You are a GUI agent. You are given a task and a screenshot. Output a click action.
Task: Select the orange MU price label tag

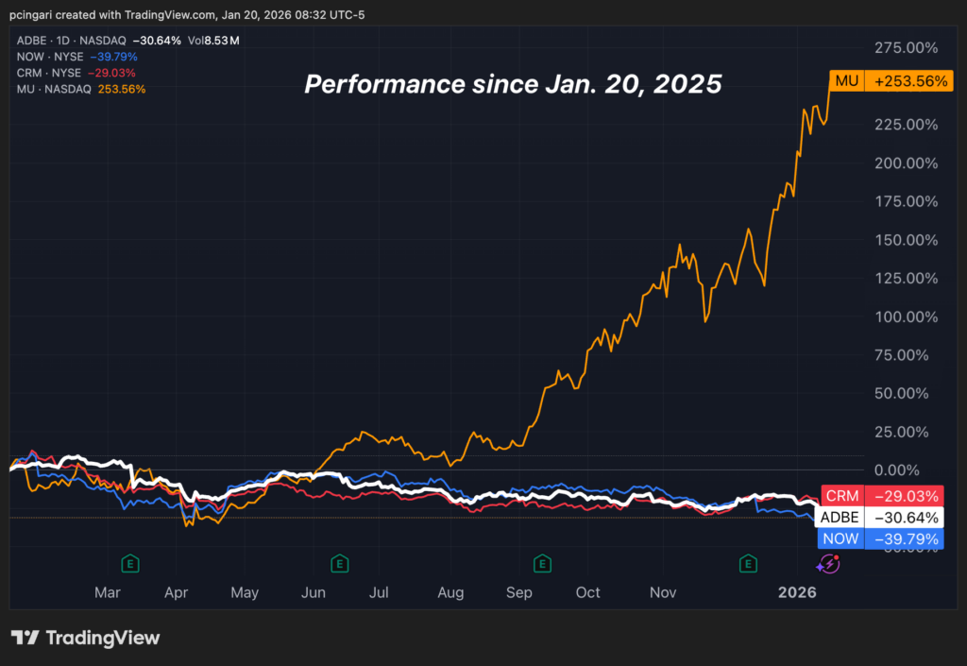point(846,81)
